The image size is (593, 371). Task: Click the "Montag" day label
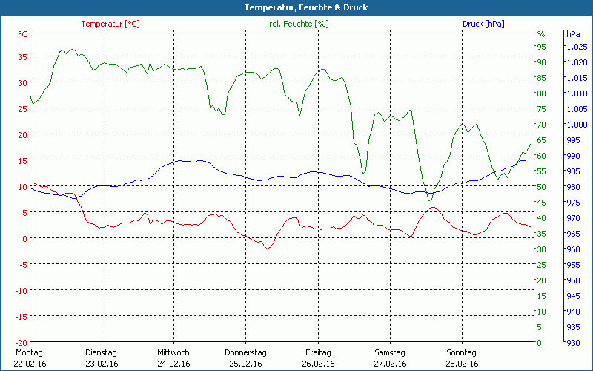[29, 352]
